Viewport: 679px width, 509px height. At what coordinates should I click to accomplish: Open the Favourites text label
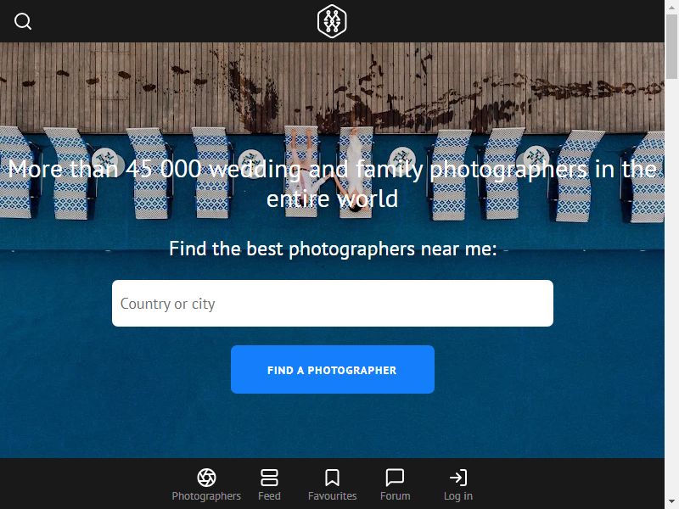[332, 496]
